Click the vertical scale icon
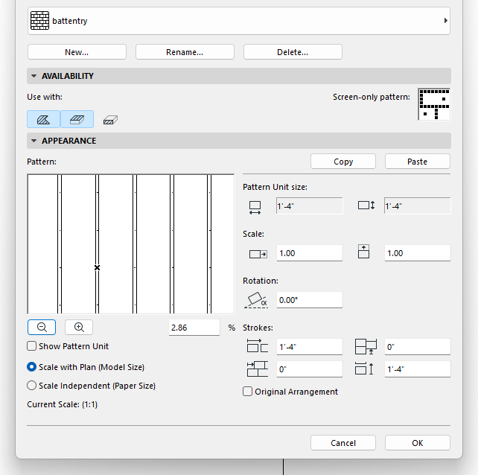 pos(363,252)
